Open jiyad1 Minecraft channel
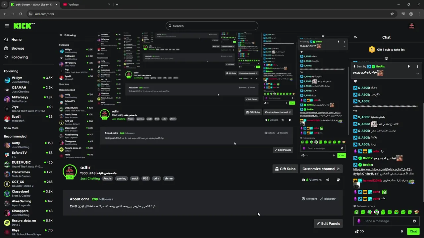This screenshot has height=238, width=424. pyautogui.click(x=28, y=118)
